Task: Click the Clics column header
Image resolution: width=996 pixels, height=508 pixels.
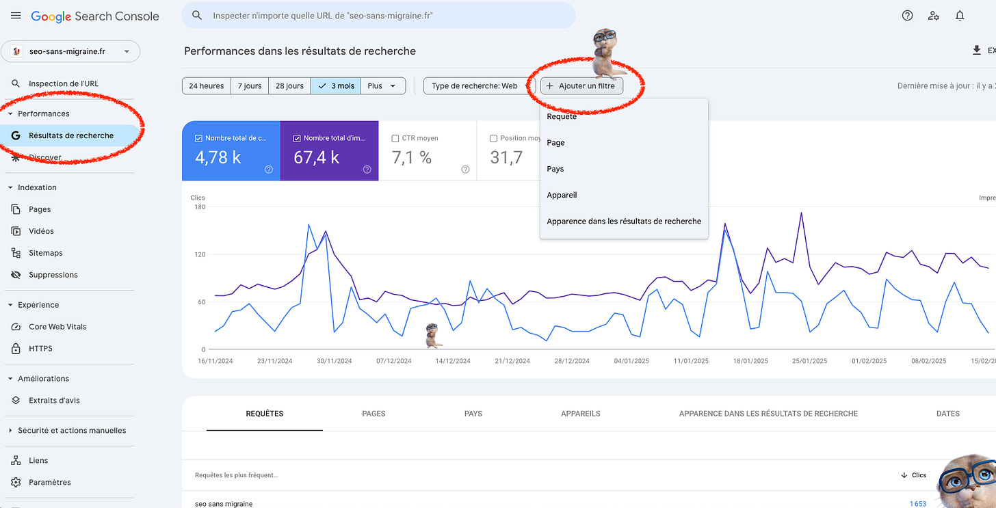Action: (919, 475)
